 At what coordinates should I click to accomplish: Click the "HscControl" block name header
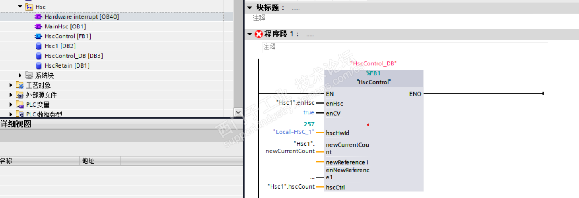pos(374,82)
